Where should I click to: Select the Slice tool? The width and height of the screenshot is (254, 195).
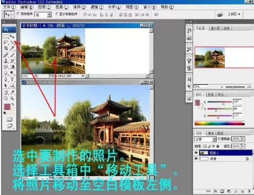(12, 48)
